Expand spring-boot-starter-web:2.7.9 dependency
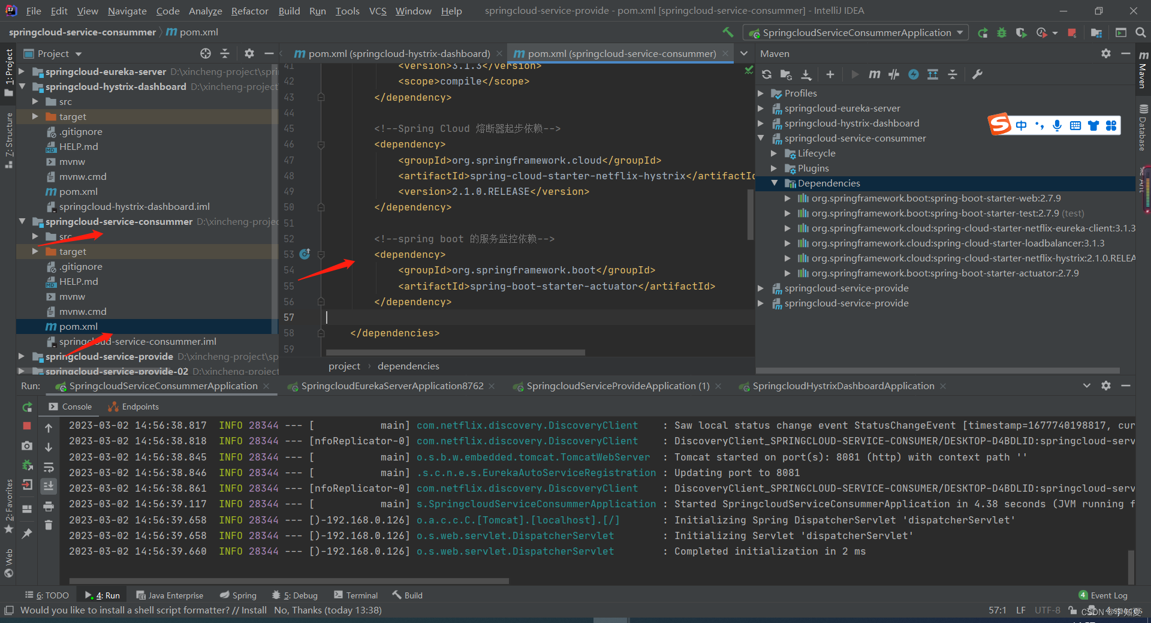1151x623 pixels. [788, 198]
